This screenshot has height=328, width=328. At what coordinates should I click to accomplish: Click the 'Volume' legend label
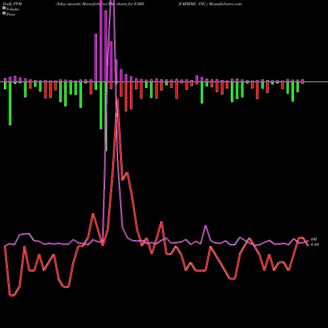[x=12, y=9]
